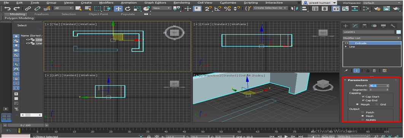Viewport: 404px width, 138px height.
Task: Open the Modifiers menu
Action: click(106, 3)
